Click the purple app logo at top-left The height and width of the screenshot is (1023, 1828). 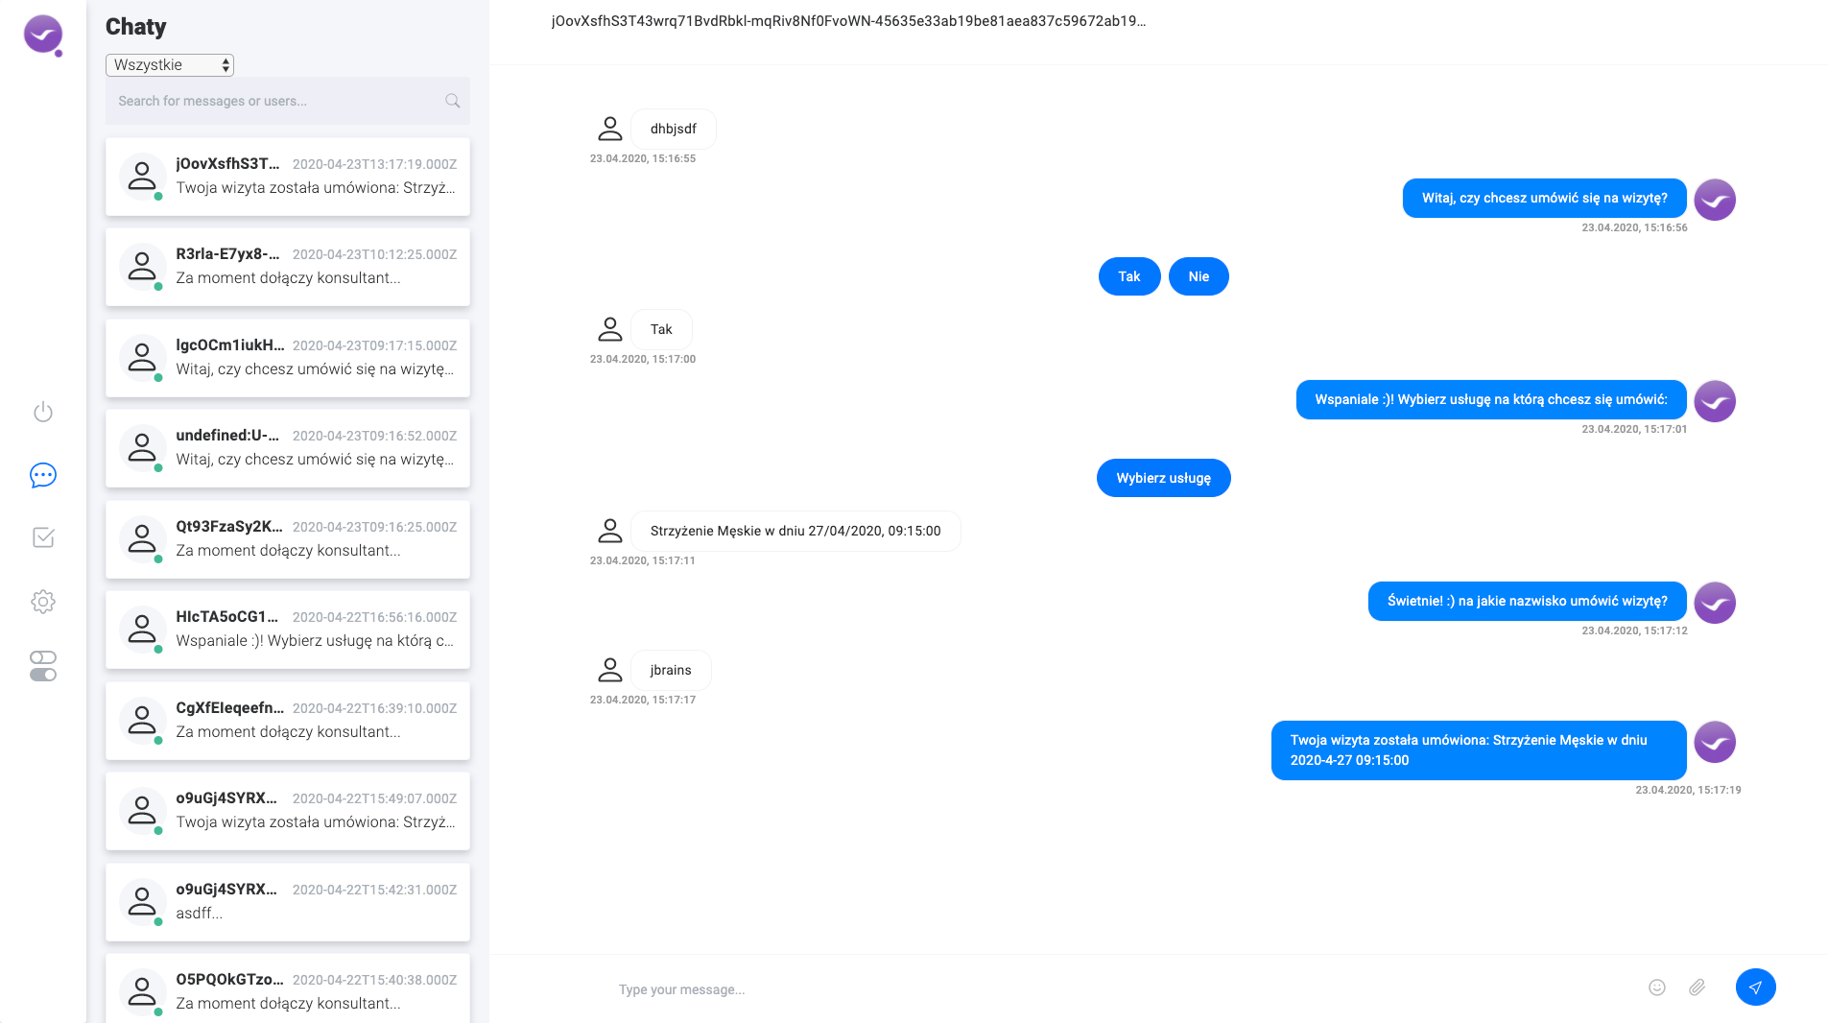(43, 35)
